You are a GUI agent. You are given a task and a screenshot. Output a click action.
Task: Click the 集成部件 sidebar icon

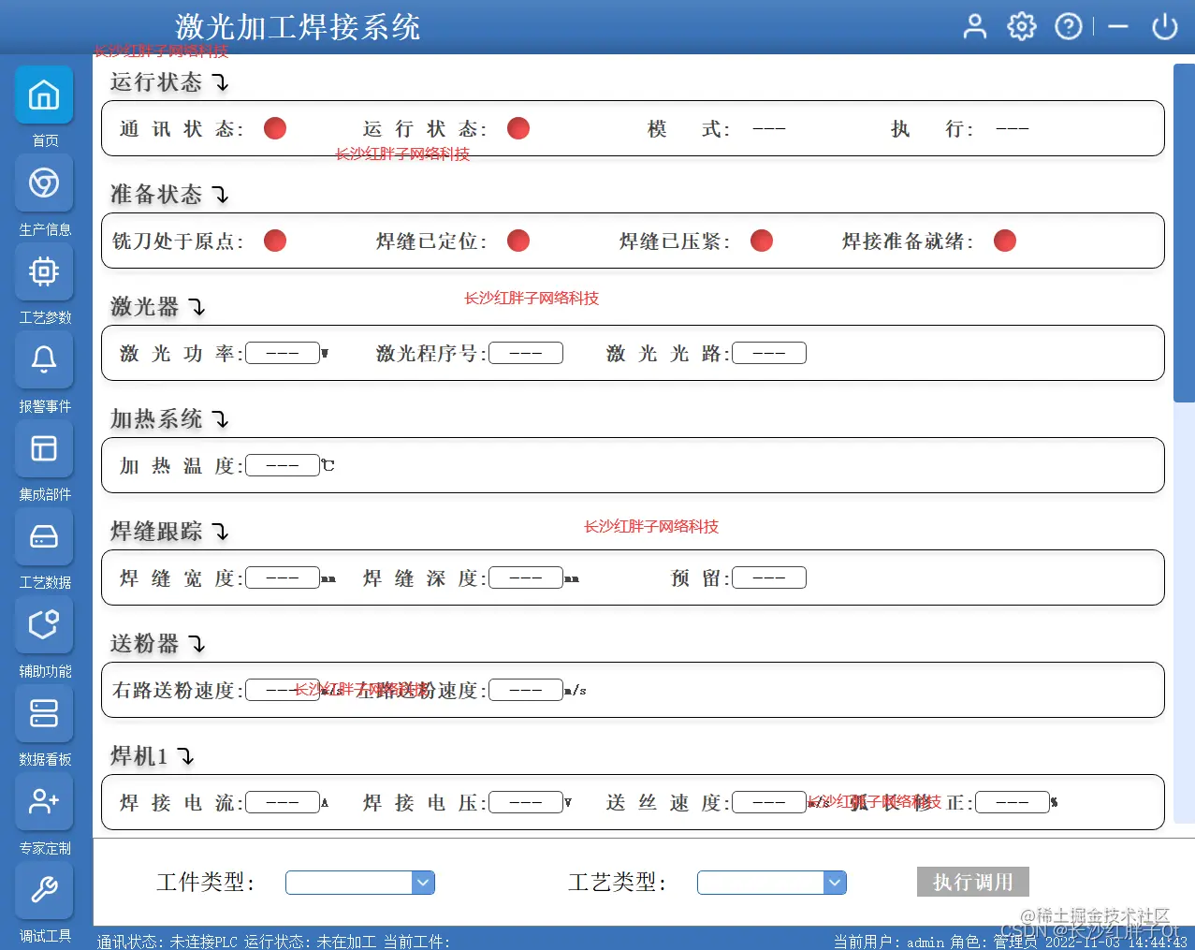[x=44, y=448]
